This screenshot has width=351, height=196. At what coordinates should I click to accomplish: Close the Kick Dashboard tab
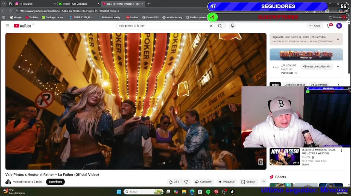tap(98, 4)
